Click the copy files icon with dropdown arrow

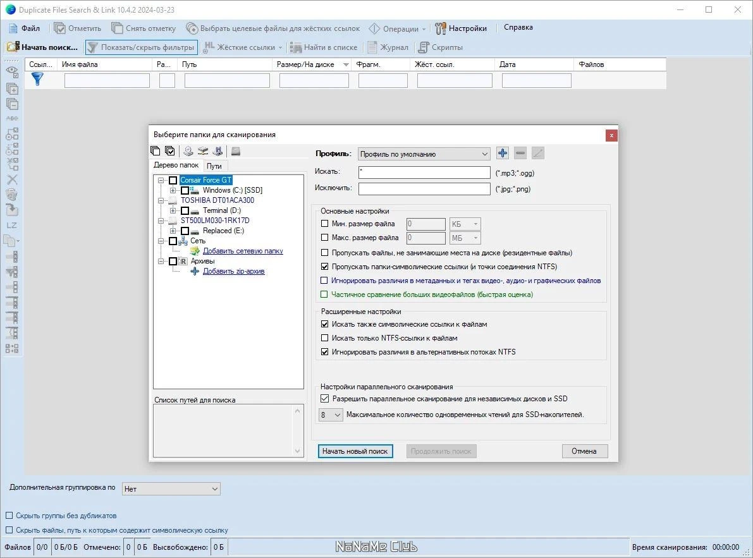(11, 240)
